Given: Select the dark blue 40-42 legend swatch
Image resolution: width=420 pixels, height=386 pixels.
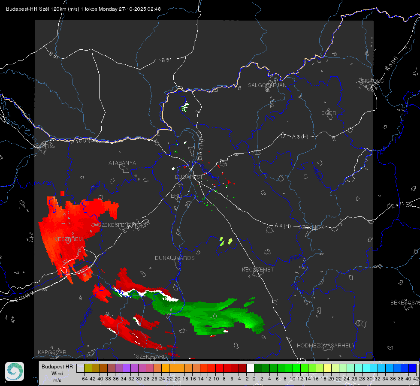Looking at the screenshot, I should pos(413,368).
